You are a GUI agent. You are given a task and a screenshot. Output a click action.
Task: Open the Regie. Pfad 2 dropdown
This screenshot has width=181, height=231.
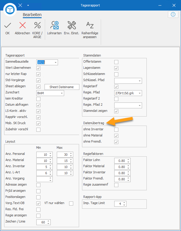(x=140, y=105)
